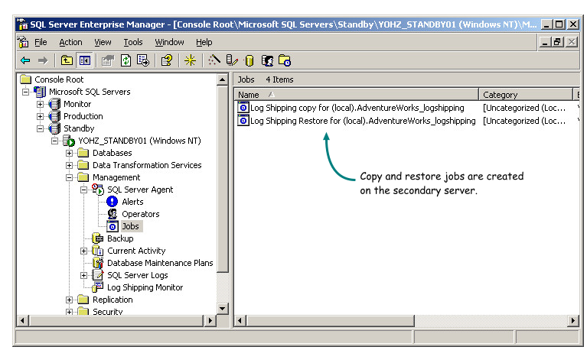Click the Monitor server group icon
Image resolution: width=587 pixels, height=363 pixels.
pyautogui.click(x=54, y=104)
